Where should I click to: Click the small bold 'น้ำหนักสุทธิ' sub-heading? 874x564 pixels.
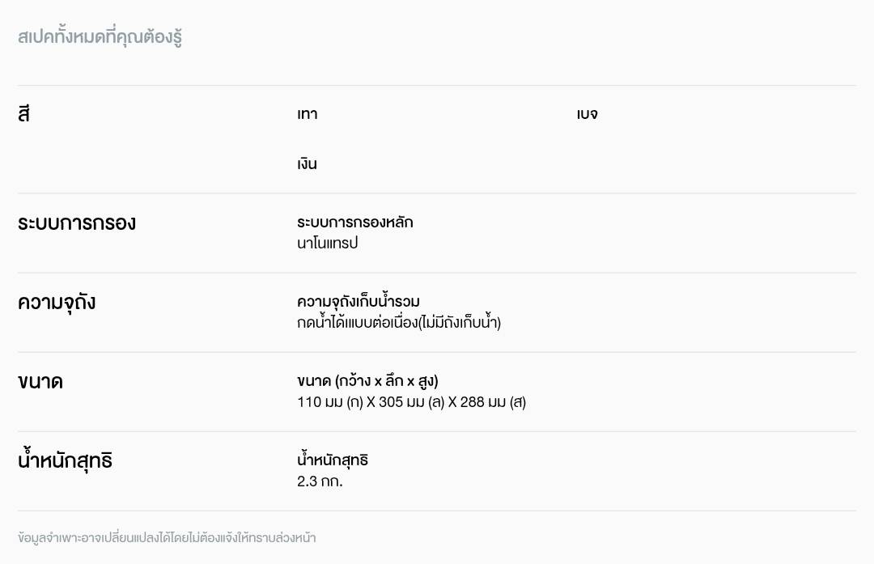click(x=333, y=460)
